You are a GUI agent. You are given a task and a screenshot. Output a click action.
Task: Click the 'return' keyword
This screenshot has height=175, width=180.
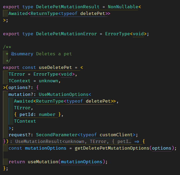tap(17, 162)
